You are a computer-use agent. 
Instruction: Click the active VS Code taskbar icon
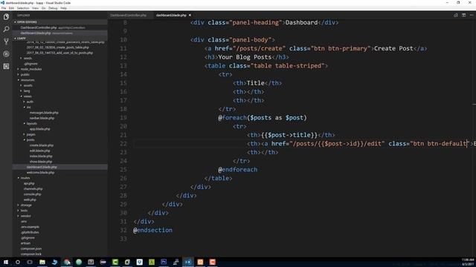click(x=188, y=262)
